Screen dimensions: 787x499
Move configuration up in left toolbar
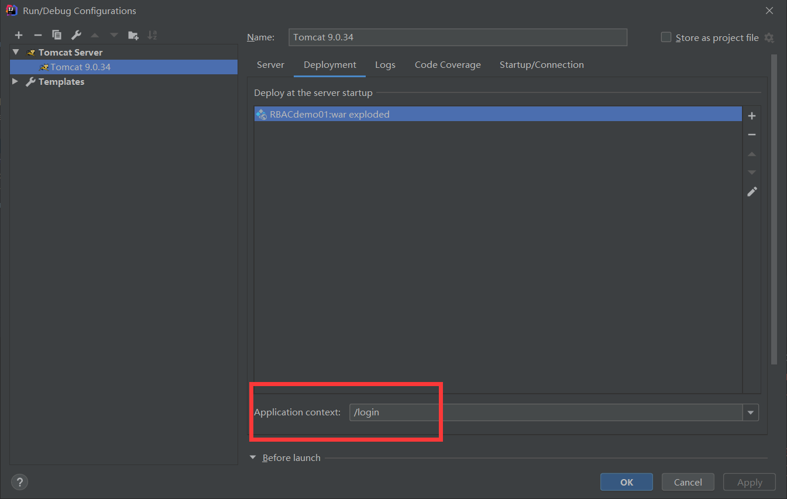95,35
